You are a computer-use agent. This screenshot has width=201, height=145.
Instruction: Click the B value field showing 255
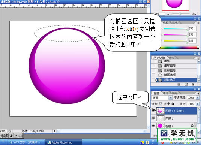pos(192,41)
